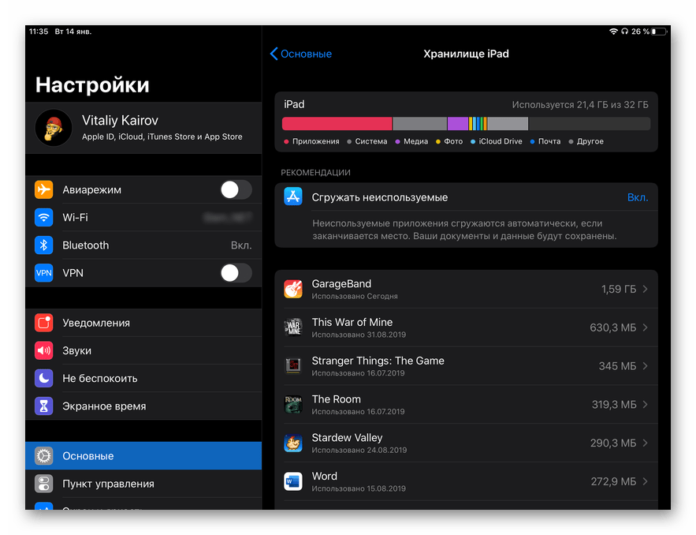Tap the Stranger Things game icon
This screenshot has width=696, height=535.
[x=293, y=366]
